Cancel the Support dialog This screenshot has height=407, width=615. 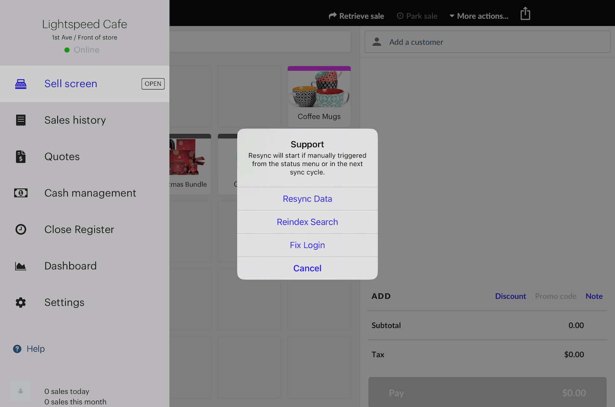pyautogui.click(x=307, y=268)
